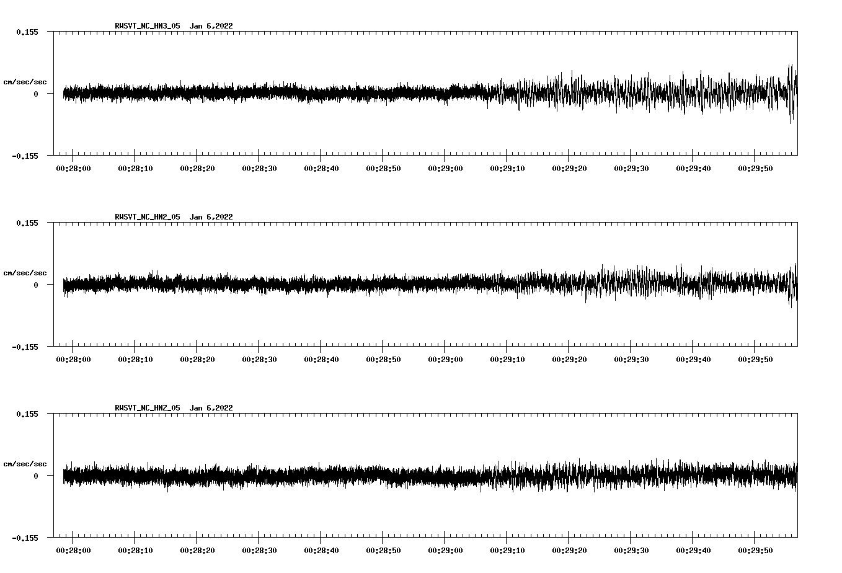Image resolution: width=842 pixels, height=573 pixels.
Task: Click the cm/sec/sec unit label of HN3 plot
Action: click(x=25, y=82)
